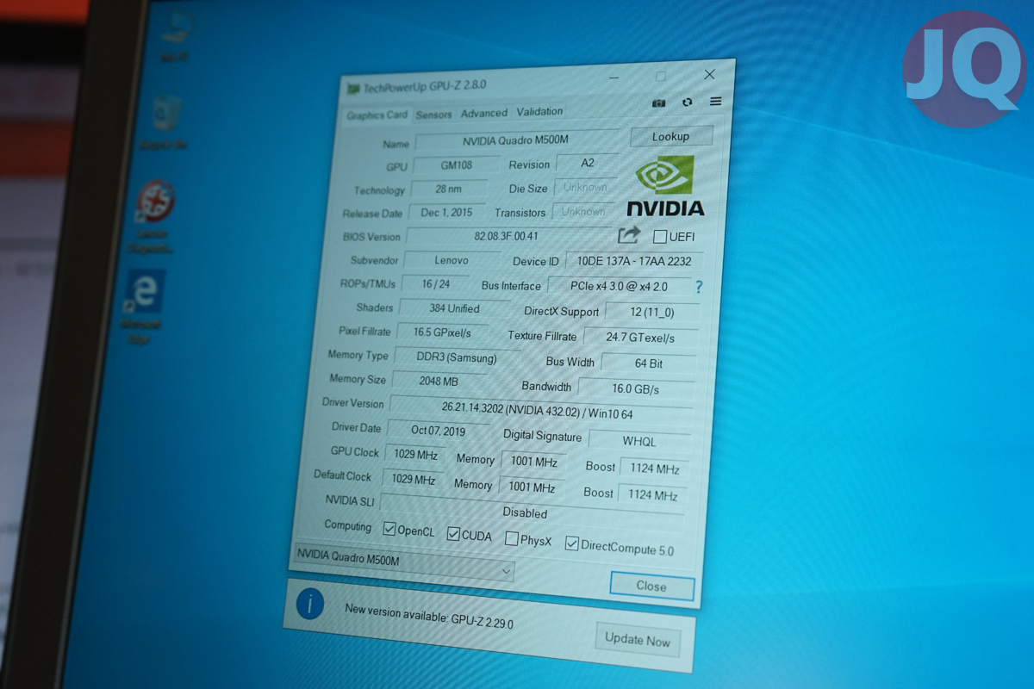Open the GPU-Z hamburger menu
Screen dimensions: 1034x689
click(715, 102)
